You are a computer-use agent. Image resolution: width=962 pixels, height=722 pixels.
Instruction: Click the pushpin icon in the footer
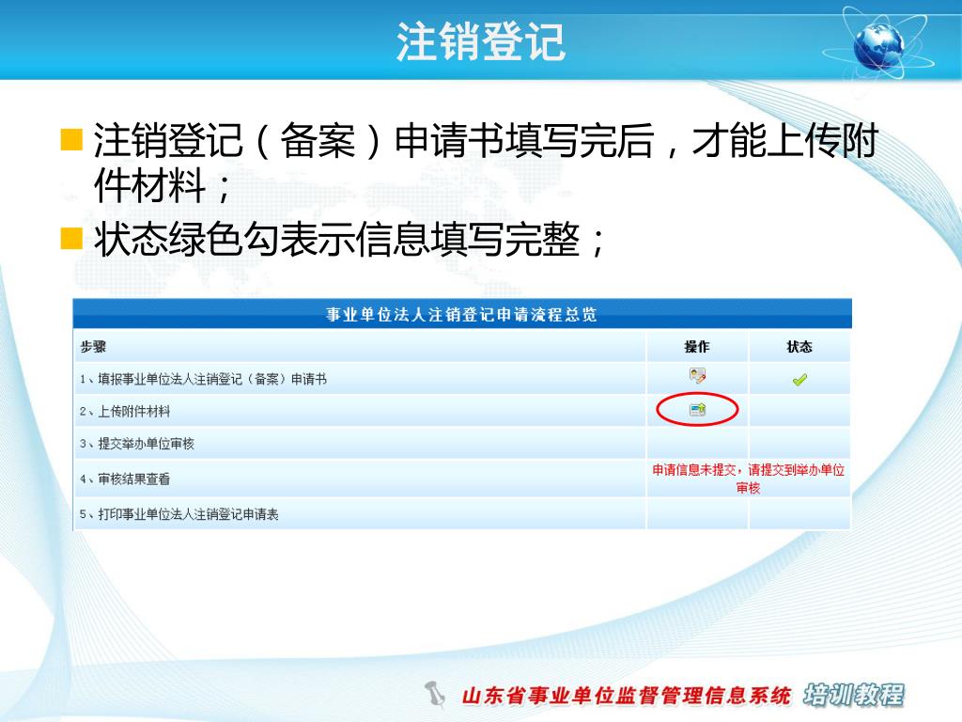(434, 695)
